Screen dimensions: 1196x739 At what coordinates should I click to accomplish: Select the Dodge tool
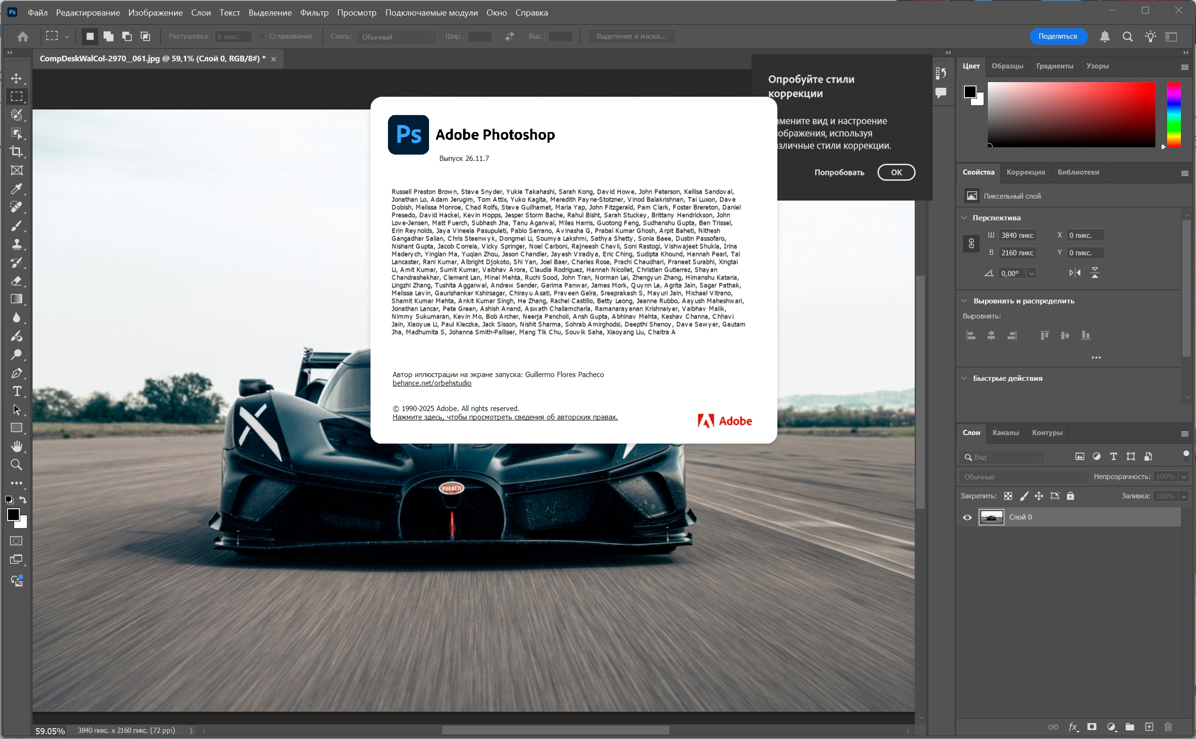[x=17, y=354]
